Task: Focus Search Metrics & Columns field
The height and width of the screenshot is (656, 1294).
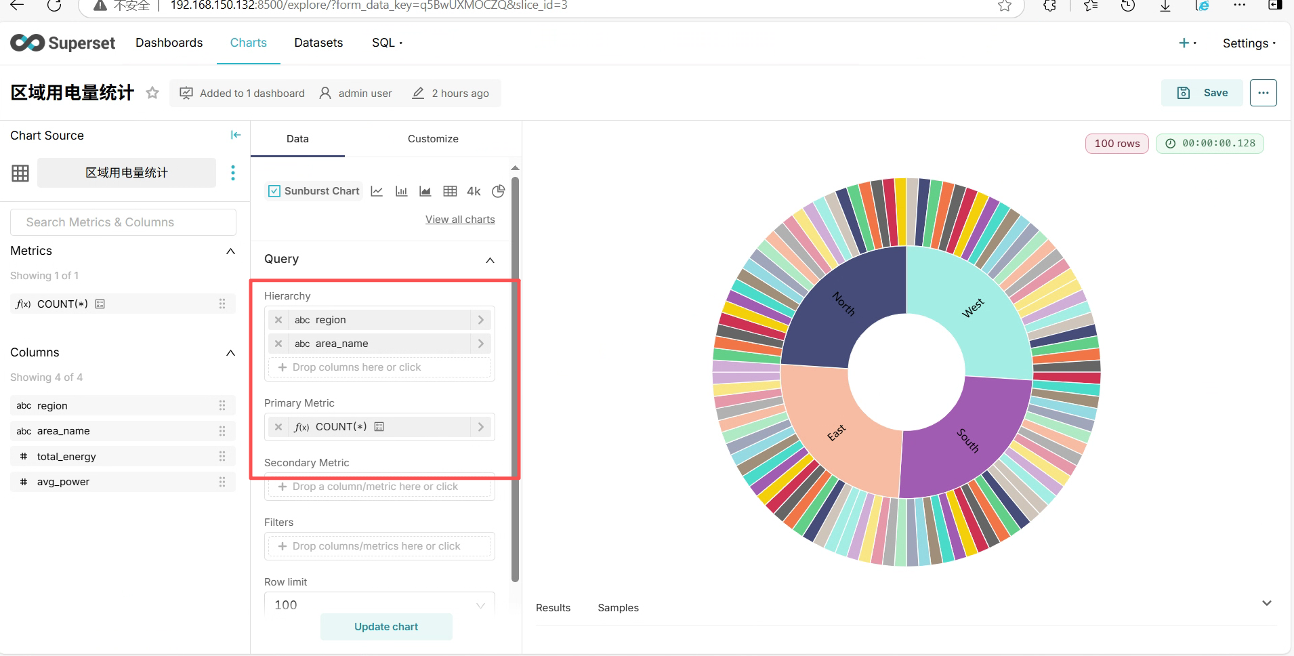Action: click(123, 222)
